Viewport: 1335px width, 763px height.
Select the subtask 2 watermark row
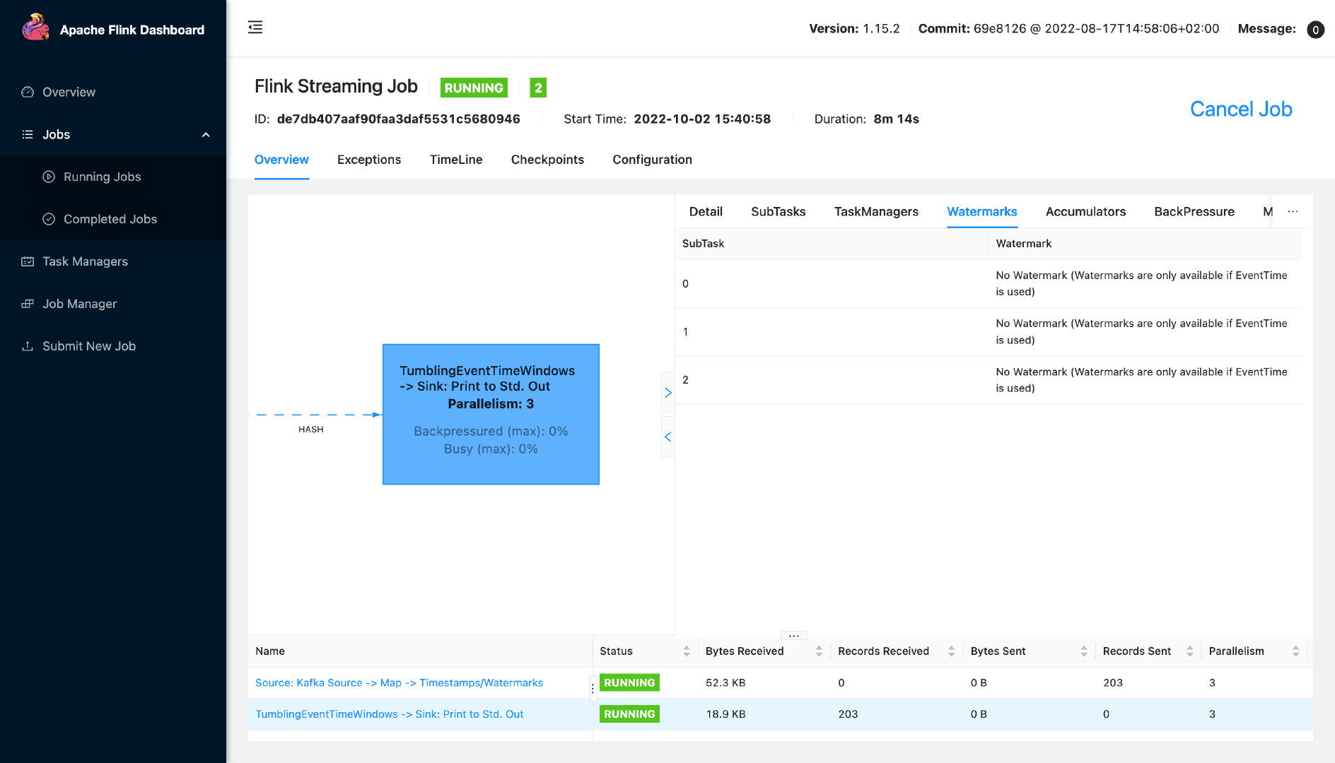click(989, 380)
